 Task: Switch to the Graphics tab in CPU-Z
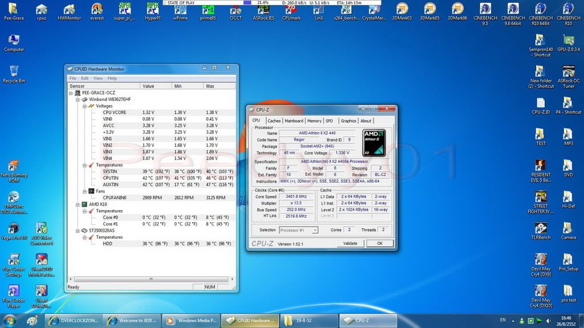[348, 121]
